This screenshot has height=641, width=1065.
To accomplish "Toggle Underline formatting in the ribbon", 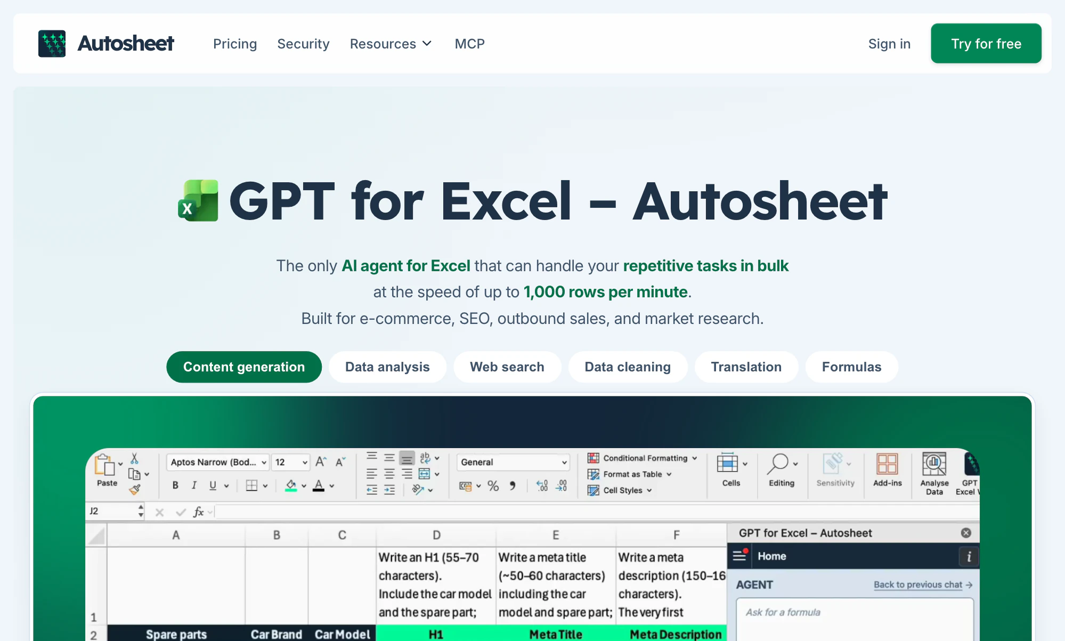I will click(x=213, y=485).
